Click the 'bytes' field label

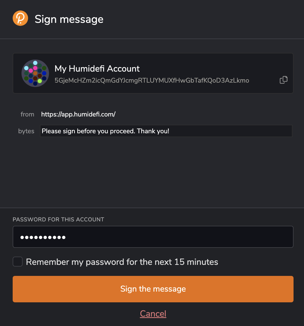coord(26,131)
